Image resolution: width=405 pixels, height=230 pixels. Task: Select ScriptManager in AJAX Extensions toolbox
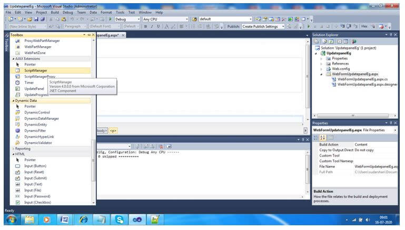[x=51, y=70]
